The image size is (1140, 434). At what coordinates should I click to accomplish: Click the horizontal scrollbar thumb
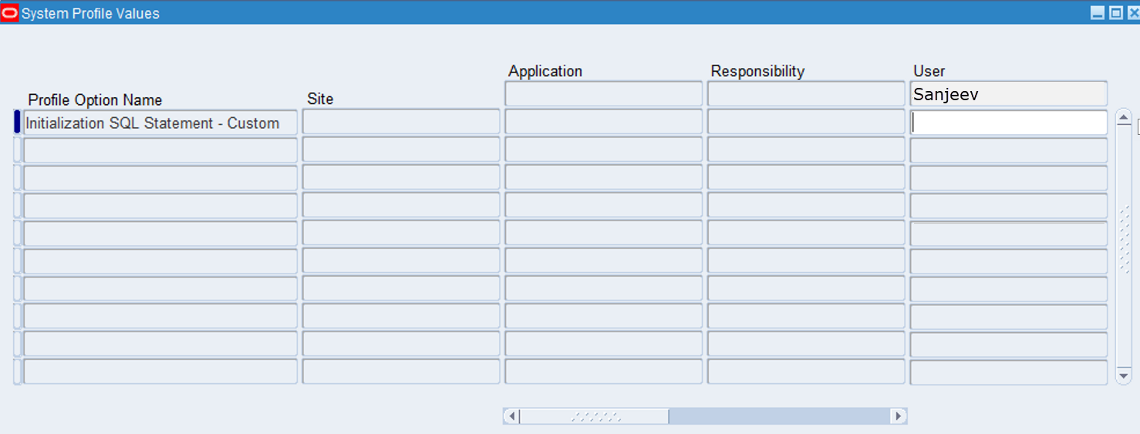tap(595, 416)
